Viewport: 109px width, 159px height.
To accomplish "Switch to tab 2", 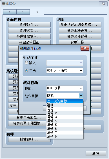I will click(x=23, y=12).
